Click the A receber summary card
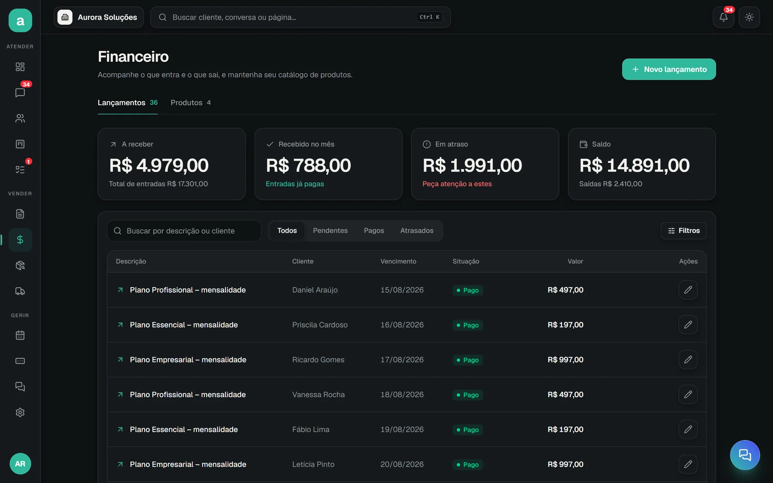Viewport: 773px width, 483px height. pyautogui.click(x=172, y=164)
